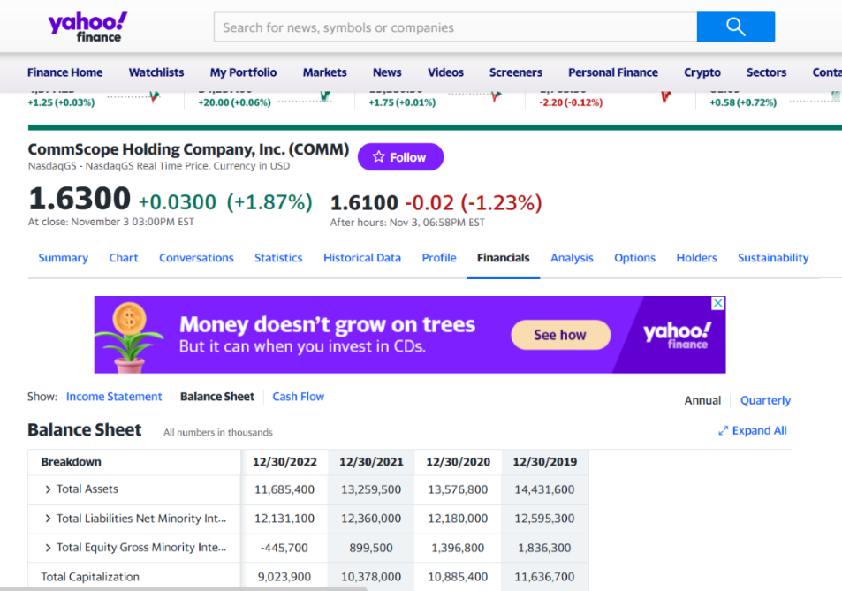Open the Sustainability tab

[x=773, y=258]
